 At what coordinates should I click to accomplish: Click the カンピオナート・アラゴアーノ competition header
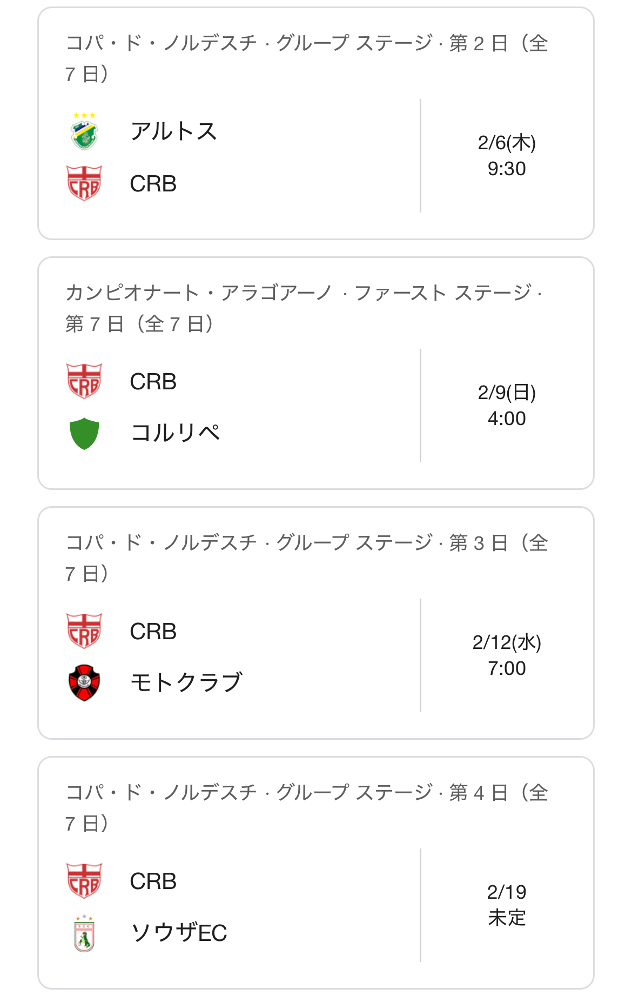[304, 308]
